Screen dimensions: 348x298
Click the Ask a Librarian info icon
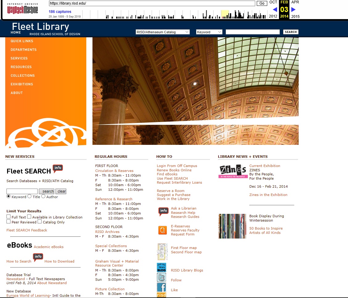(x=163, y=211)
